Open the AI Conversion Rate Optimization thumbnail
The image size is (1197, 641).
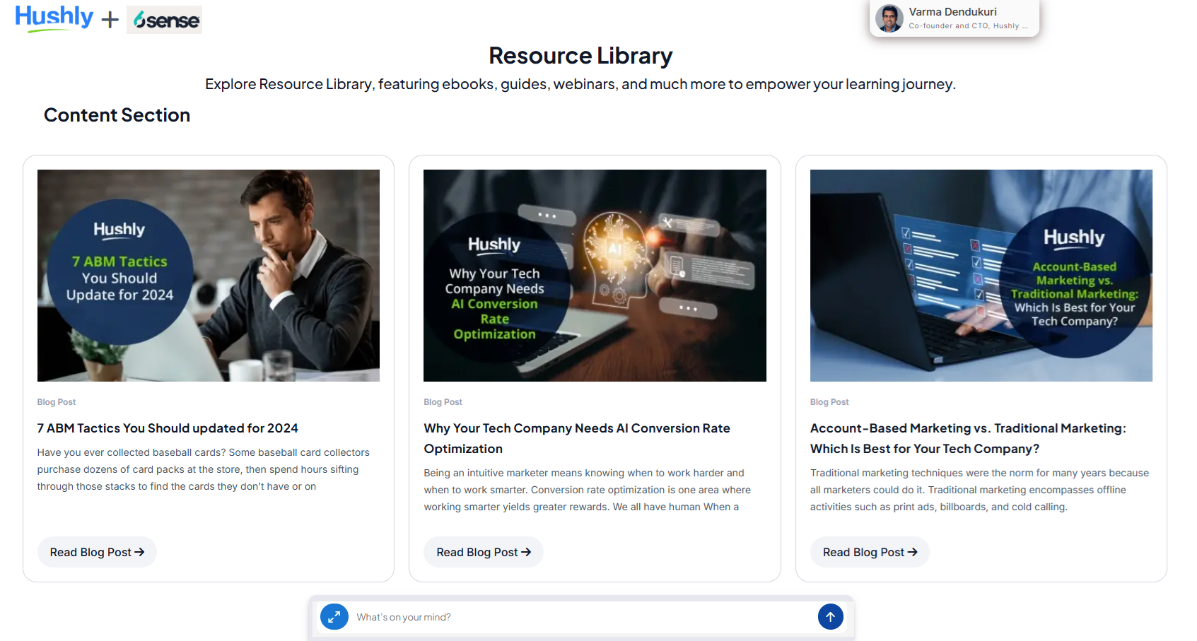coord(595,276)
